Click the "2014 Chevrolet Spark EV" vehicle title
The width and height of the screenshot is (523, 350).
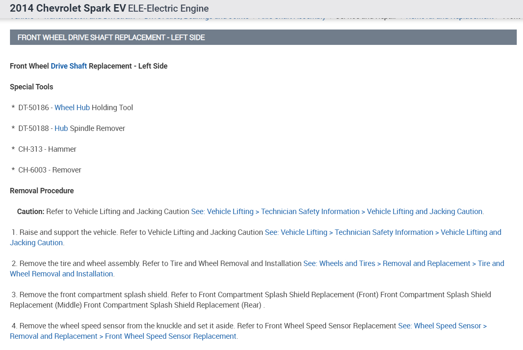(68, 8)
